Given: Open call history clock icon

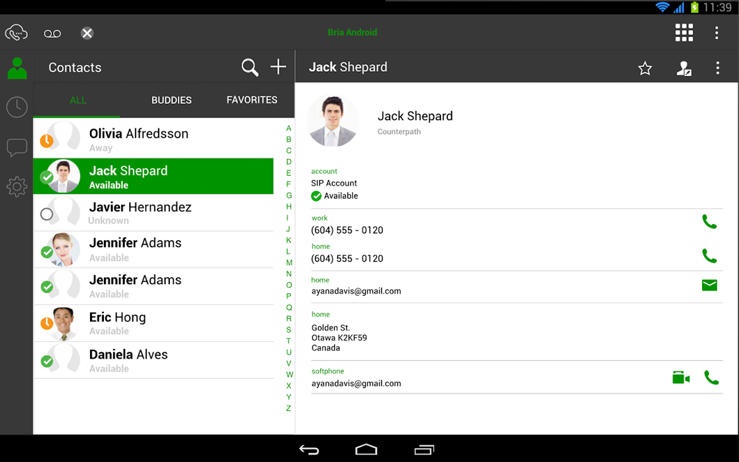Looking at the screenshot, I should click(x=17, y=107).
